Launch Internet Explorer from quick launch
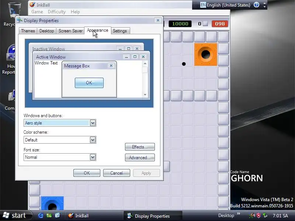295x221 pixels. coord(41,215)
